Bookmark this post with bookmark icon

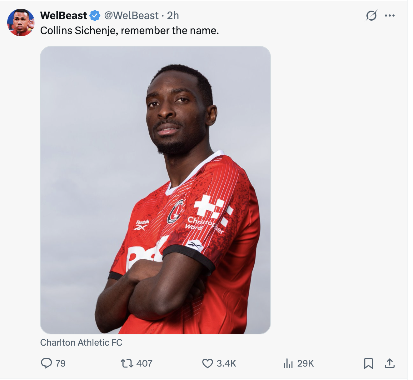click(x=368, y=363)
